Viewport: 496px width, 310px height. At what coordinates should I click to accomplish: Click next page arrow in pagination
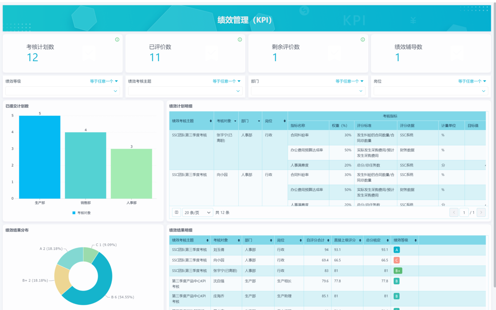[x=481, y=212]
